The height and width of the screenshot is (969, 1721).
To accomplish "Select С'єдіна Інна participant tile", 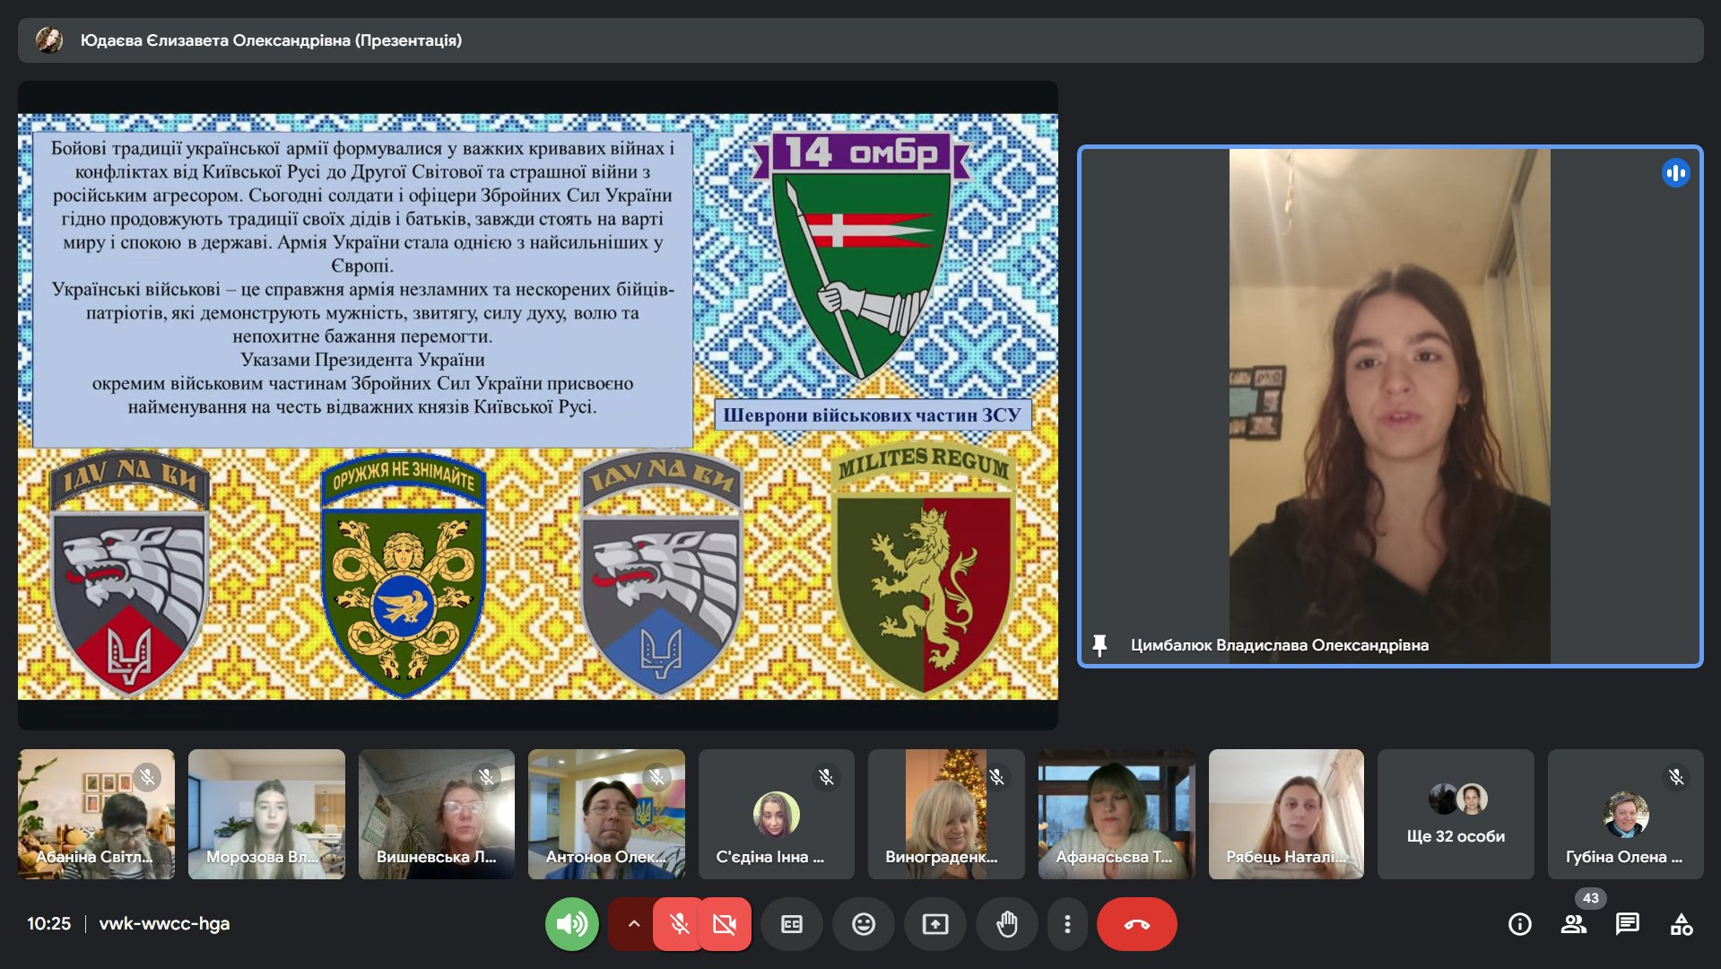I will click(x=777, y=814).
